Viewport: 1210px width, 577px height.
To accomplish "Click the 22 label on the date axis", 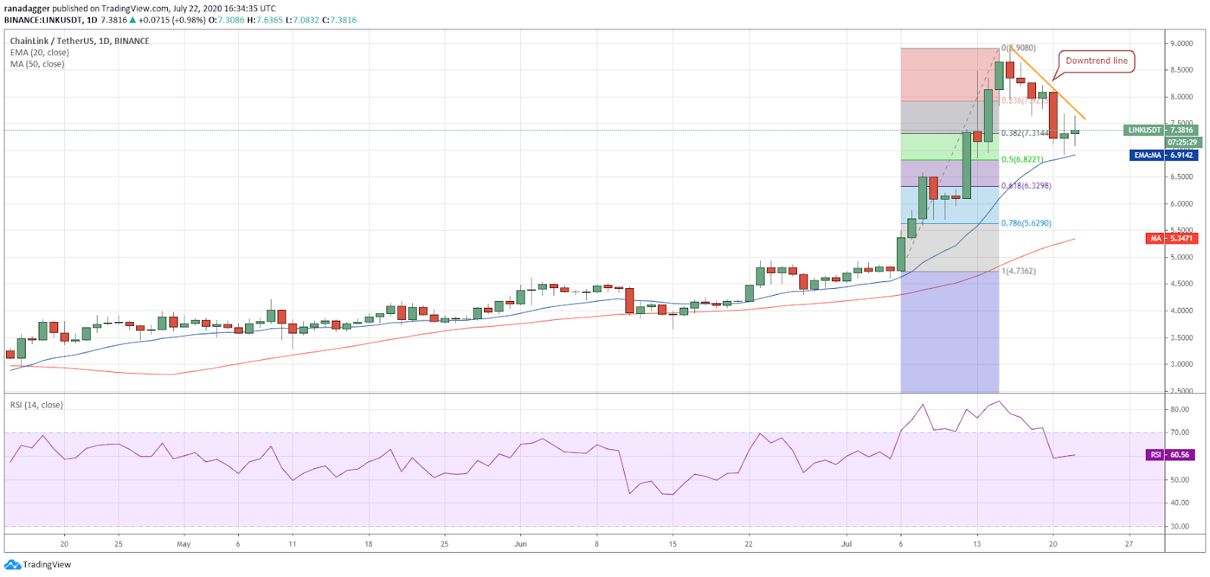I will 749,544.
